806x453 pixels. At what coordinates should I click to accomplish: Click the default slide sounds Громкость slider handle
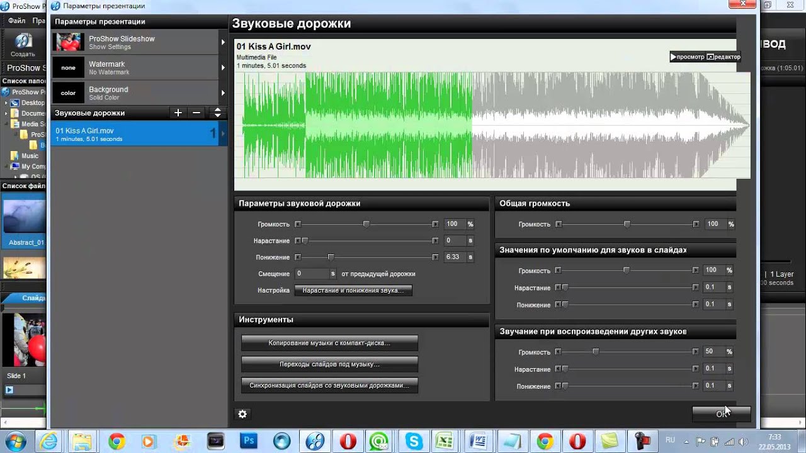click(x=626, y=270)
